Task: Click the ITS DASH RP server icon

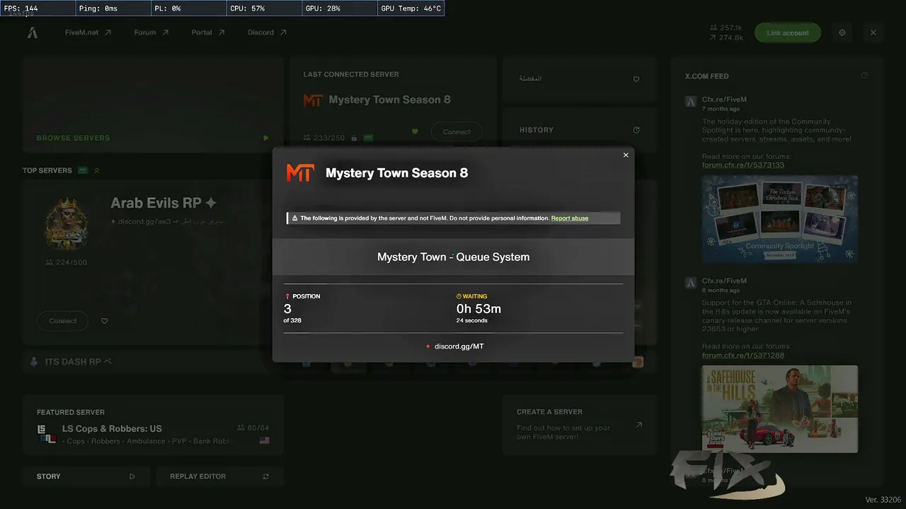Action: 34,362
